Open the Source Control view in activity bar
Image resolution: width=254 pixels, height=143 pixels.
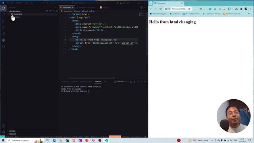tap(4, 21)
